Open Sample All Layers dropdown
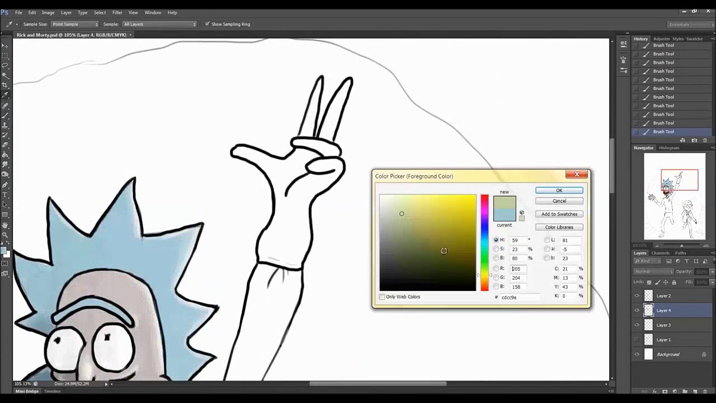Viewport: 716px width, 403px height. (159, 24)
